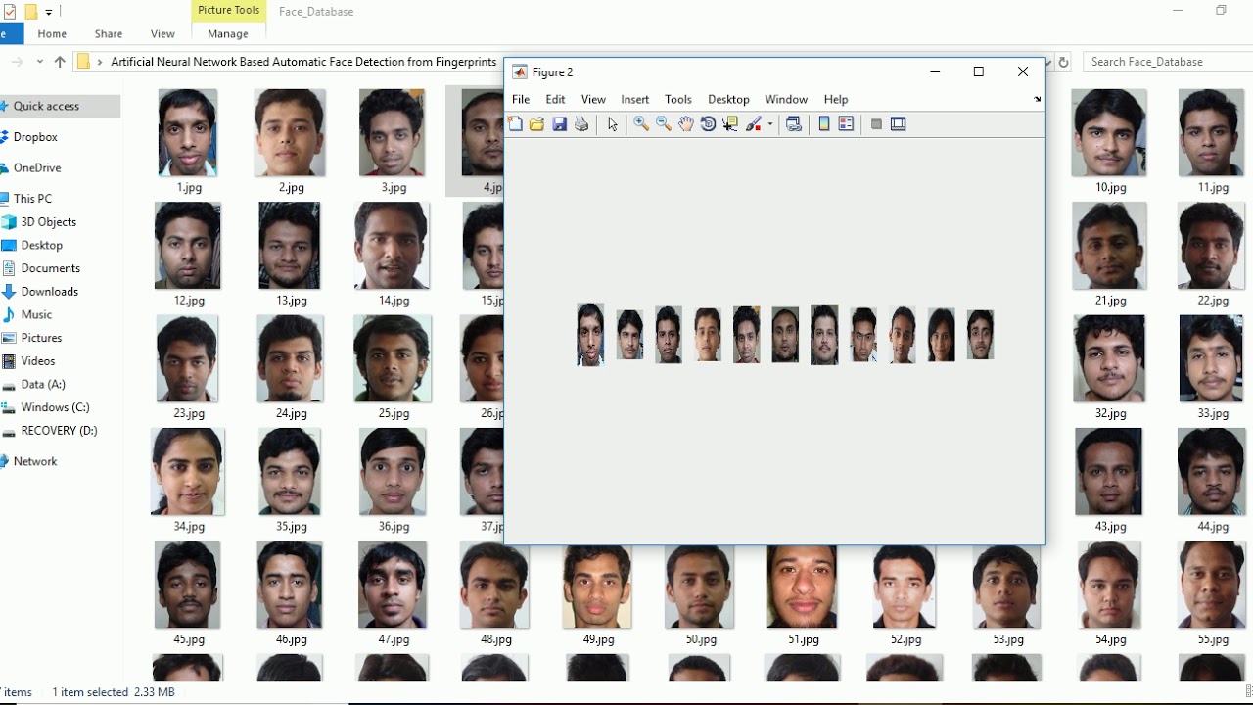
Task: Click the address bar path text
Action: point(303,61)
